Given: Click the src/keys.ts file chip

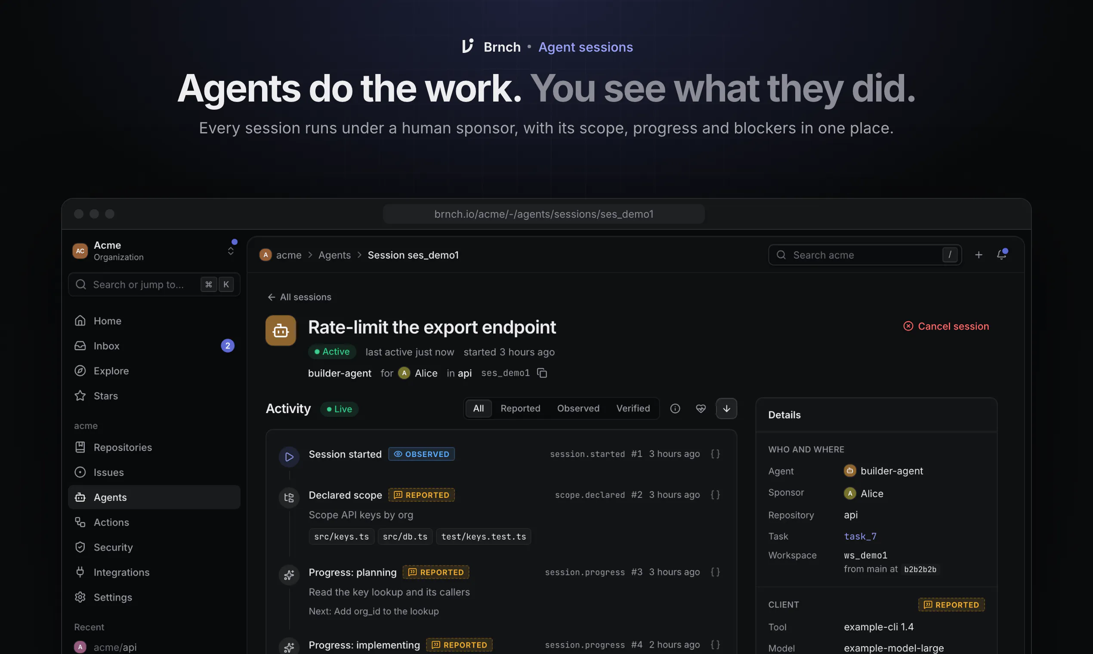Looking at the screenshot, I should [342, 537].
